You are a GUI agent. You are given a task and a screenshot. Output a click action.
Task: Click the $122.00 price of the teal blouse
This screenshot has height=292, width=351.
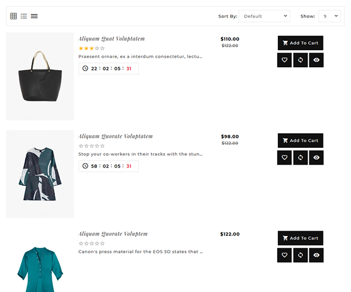[230, 234]
